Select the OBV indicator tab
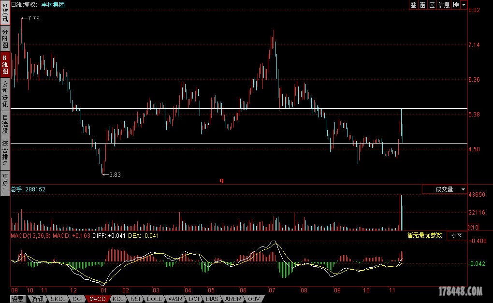This screenshot has width=493, height=303. coord(253,299)
